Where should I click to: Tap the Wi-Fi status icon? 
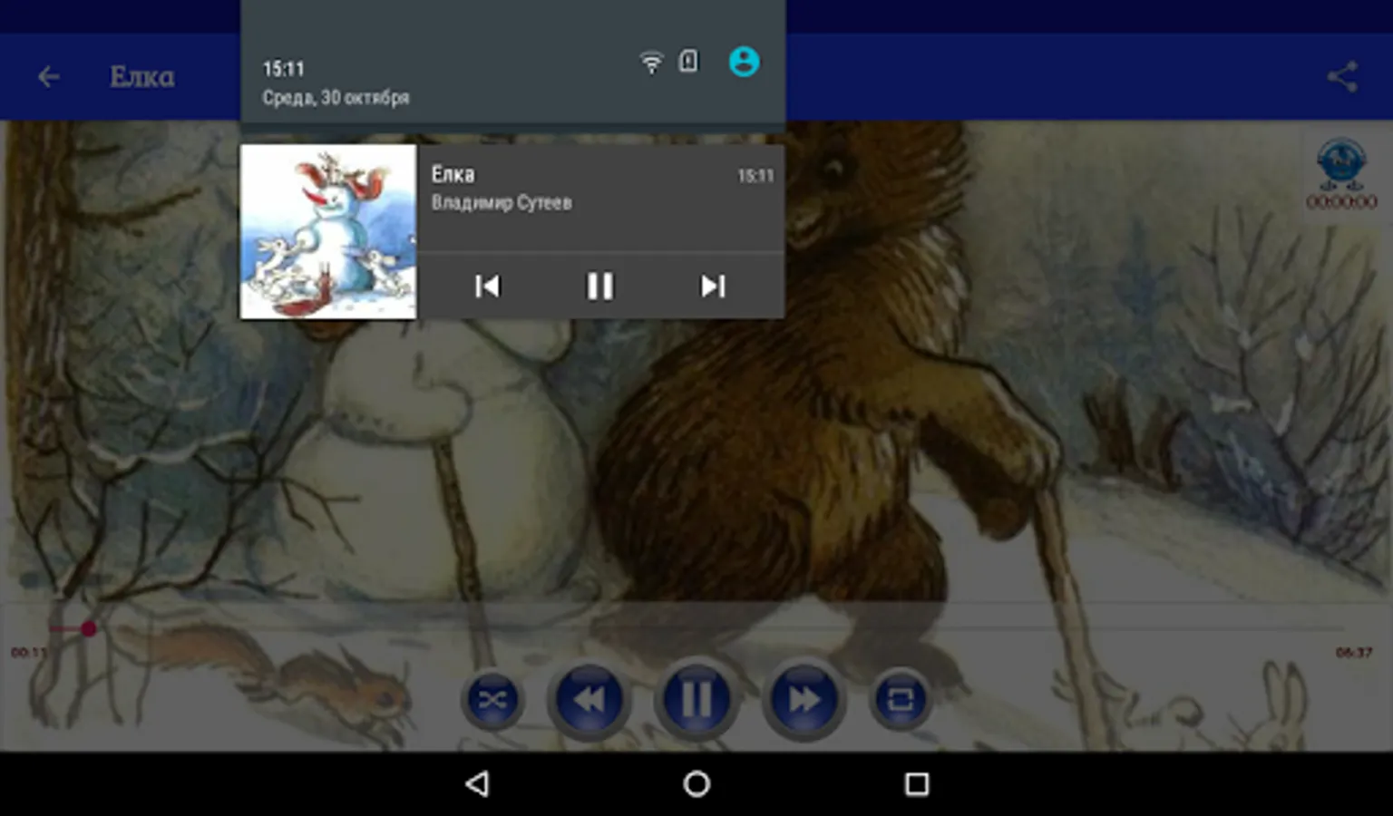click(x=651, y=63)
